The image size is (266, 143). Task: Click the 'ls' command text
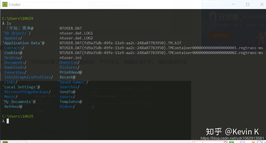(x=9, y=23)
